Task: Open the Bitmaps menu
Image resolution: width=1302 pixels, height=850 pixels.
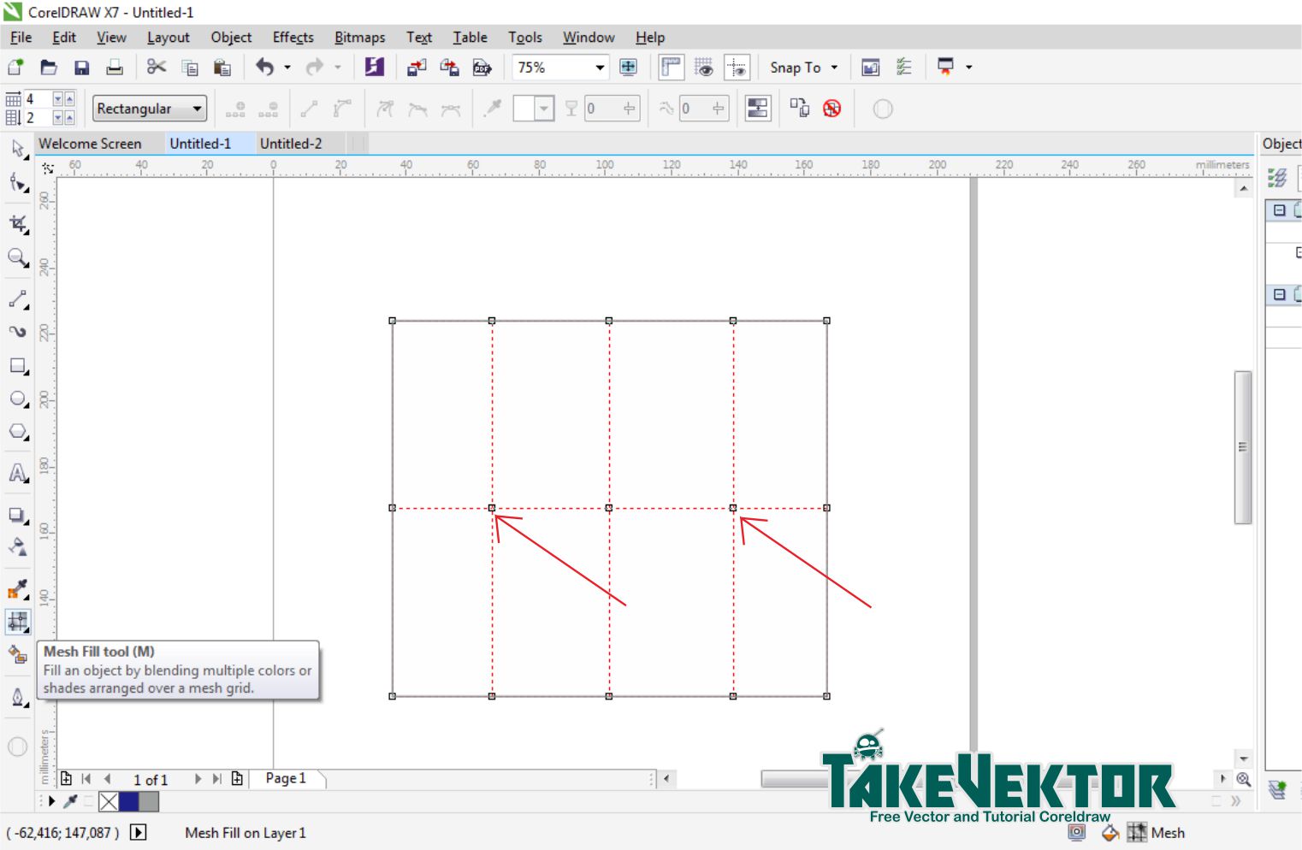Action: click(359, 37)
